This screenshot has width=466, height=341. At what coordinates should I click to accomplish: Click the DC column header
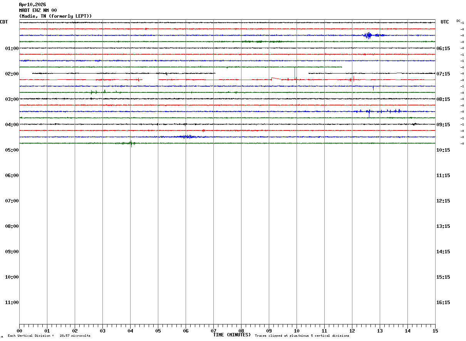click(x=458, y=21)
